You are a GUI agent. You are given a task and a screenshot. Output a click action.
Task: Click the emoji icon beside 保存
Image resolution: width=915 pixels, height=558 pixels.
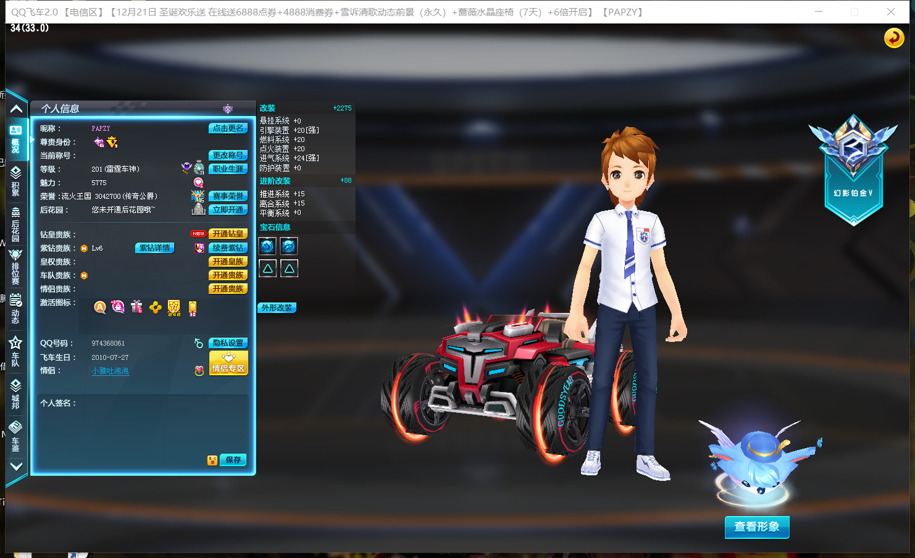(x=212, y=460)
